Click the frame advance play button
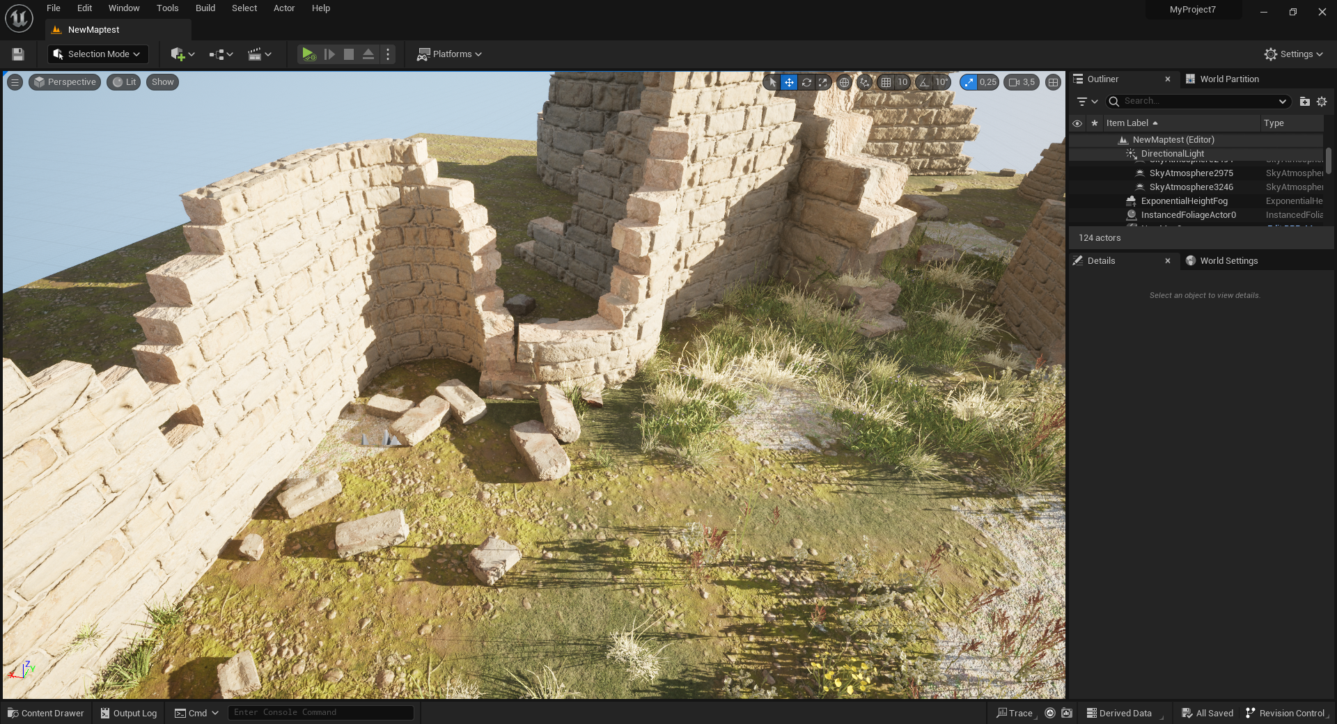The width and height of the screenshot is (1337, 724). pyautogui.click(x=329, y=54)
